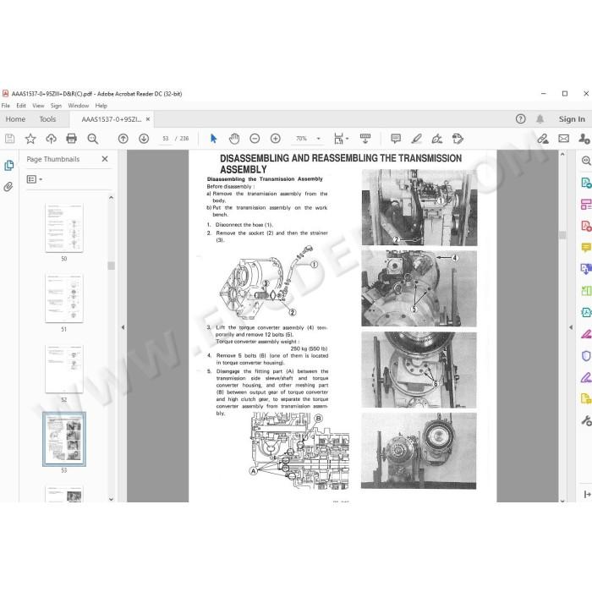Switch to the Tools tab

(47, 119)
